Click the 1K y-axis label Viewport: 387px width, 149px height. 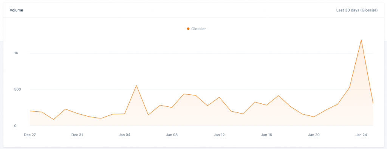click(16, 53)
